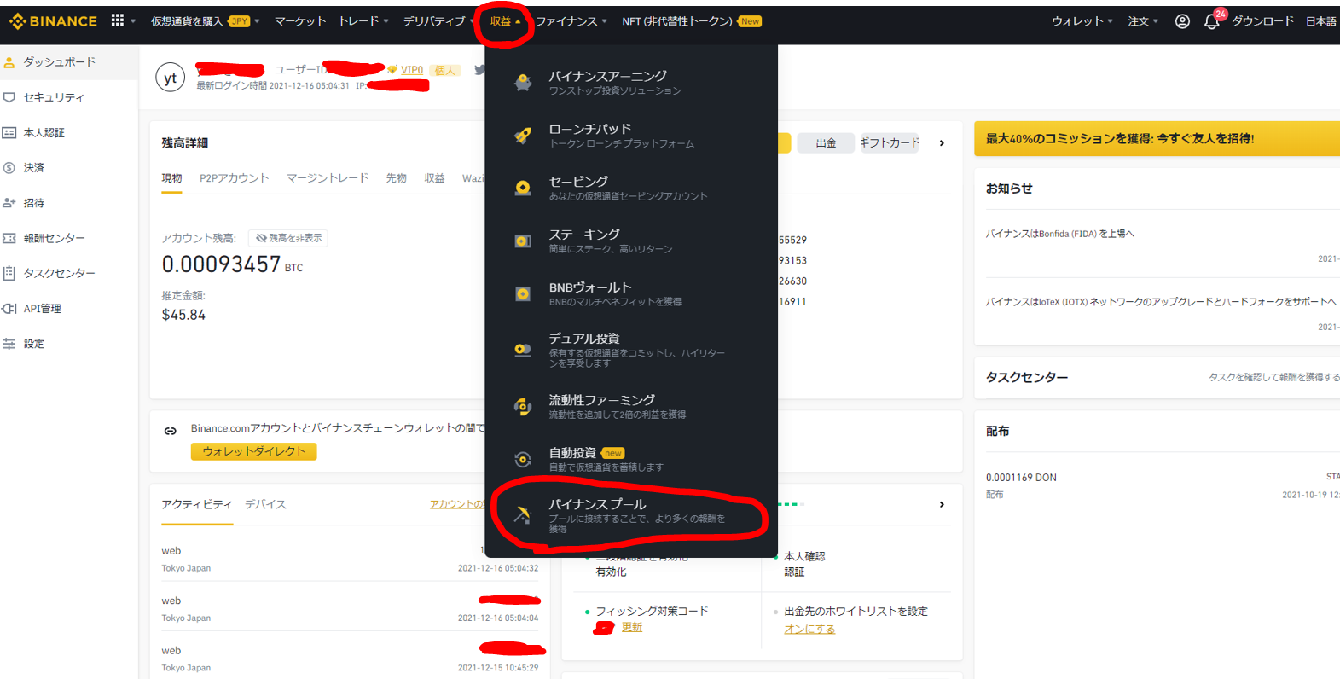Click the バイナンスアーニング piggy bank icon

click(x=523, y=83)
